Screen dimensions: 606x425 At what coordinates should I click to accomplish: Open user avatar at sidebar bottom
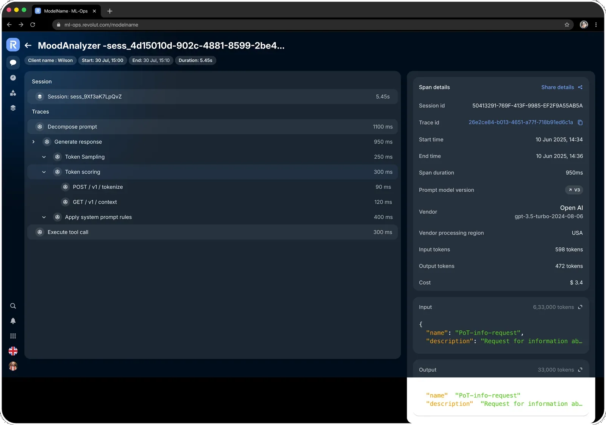(x=13, y=366)
